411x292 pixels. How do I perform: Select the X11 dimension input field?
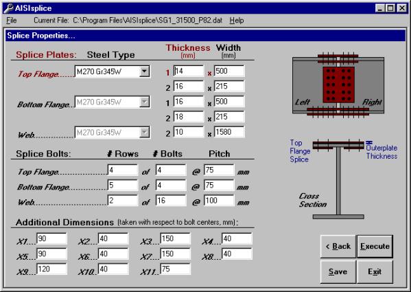(x=176, y=269)
